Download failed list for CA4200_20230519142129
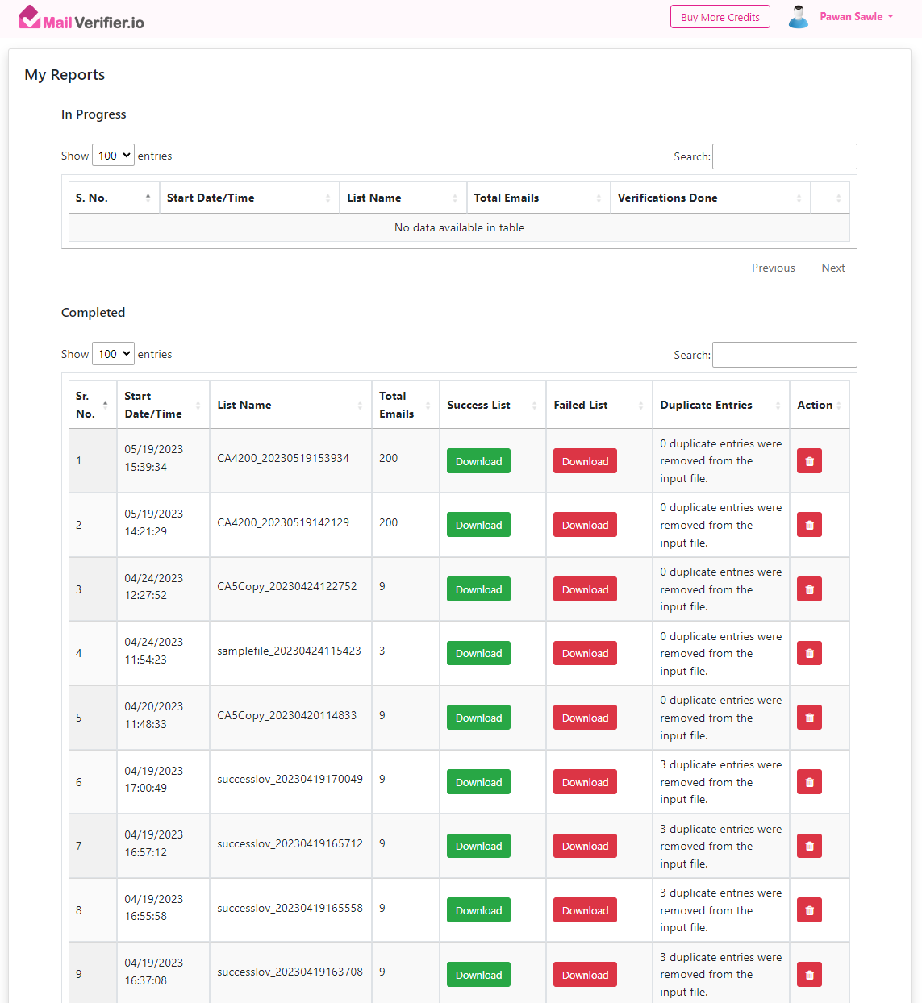922x1003 pixels. click(x=585, y=525)
